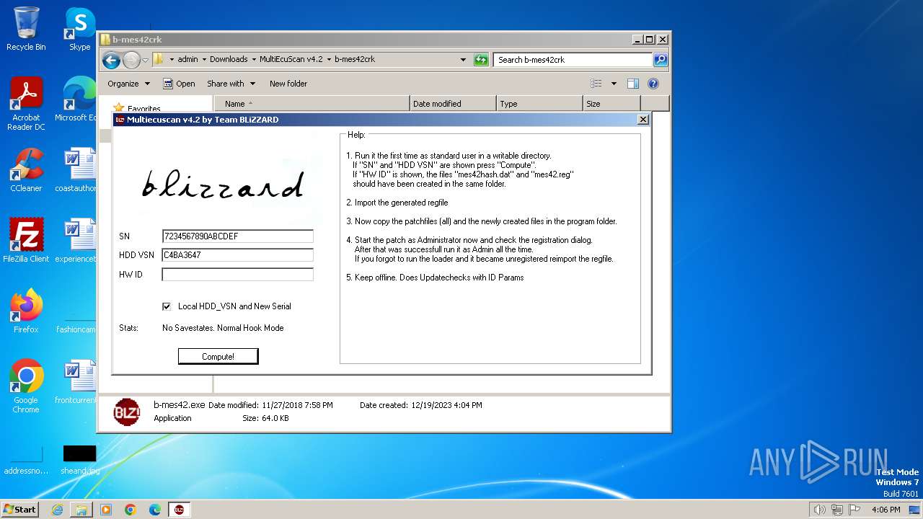Viewport: 923px width, 519px height.
Task: Click the search magnifier icon
Action: click(661, 60)
